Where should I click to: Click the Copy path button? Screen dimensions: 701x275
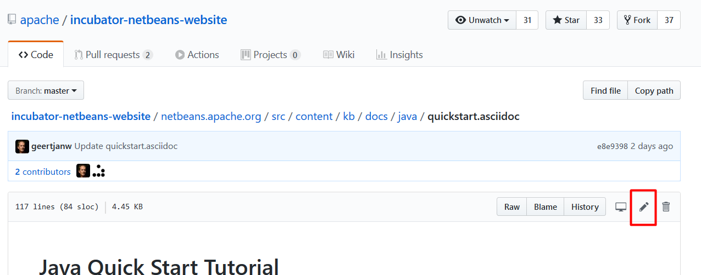654,91
